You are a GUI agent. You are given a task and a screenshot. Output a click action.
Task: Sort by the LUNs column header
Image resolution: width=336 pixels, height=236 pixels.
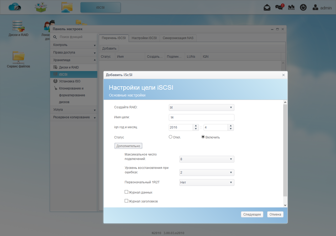(x=193, y=56)
